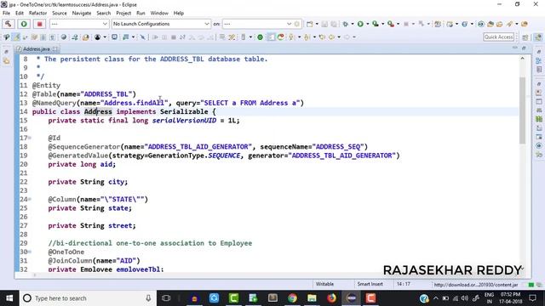Open the Refactor menu

click(x=37, y=13)
